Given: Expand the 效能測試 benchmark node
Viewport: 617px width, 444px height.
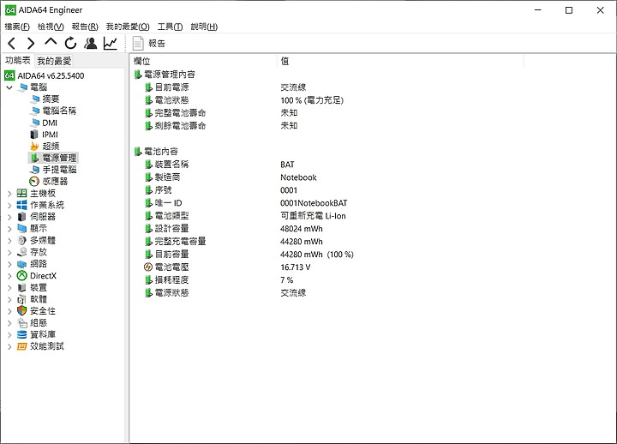Looking at the screenshot, I should pos(9,346).
